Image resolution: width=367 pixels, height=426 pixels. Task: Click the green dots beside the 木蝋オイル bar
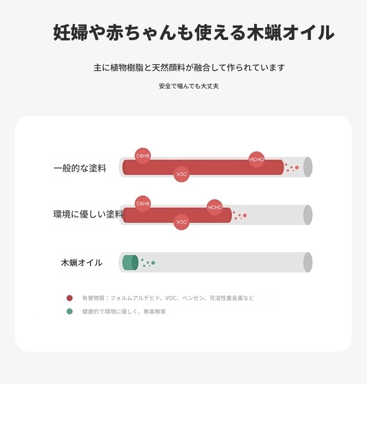[148, 263]
